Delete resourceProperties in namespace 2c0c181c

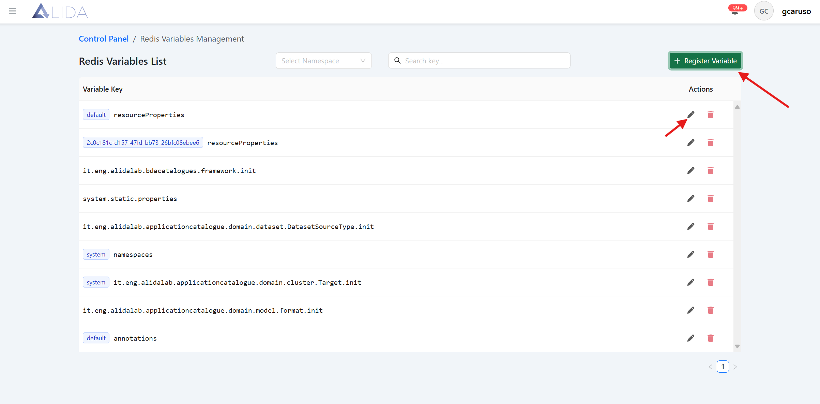(711, 143)
